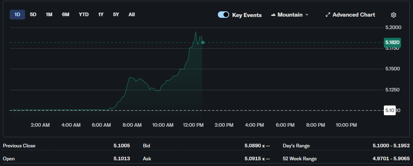Switch chart to YTD range
The height and width of the screenshot is (166, 413).
pos(84,15)
